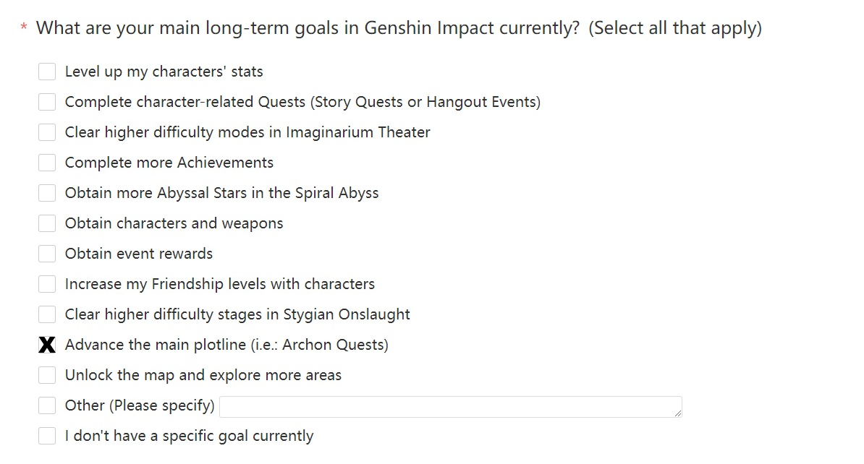Tick the 'Other (Please specify)' checkbox
This screenshot has width=864, height=464.
(x=47, y=405)
